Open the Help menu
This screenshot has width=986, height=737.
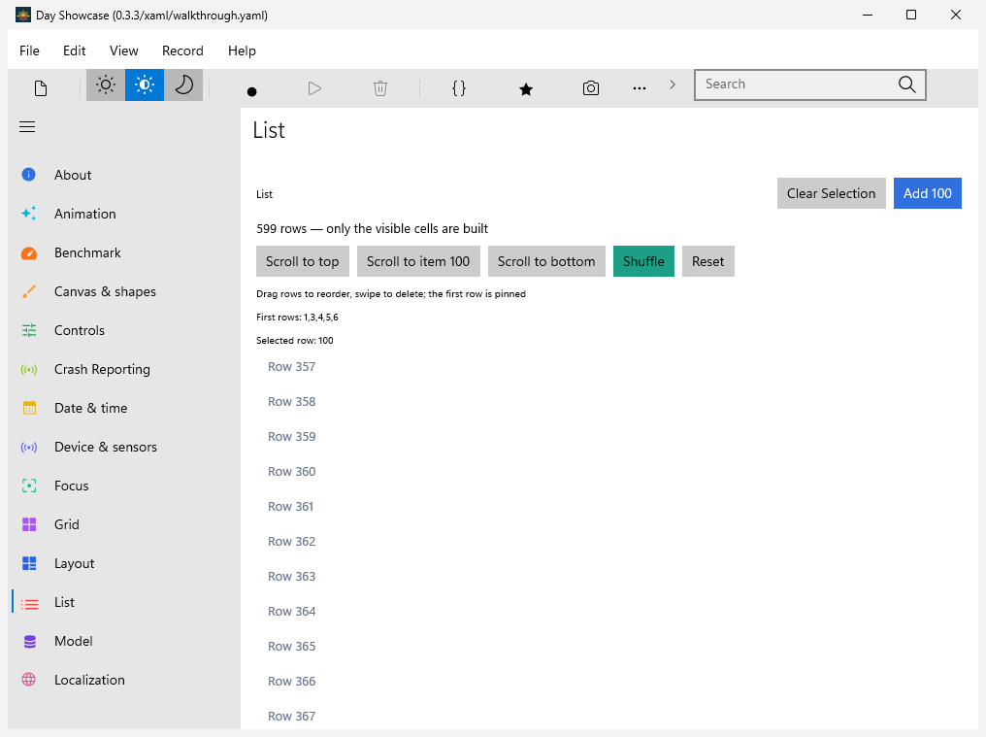pos(242,51)
